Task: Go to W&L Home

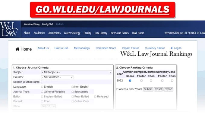Action: pos(138,33)
